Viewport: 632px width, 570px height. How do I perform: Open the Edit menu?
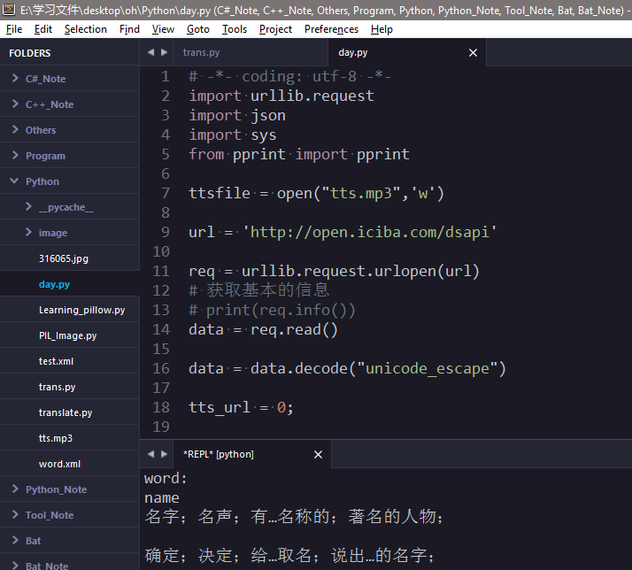click(x=43, y=29)
